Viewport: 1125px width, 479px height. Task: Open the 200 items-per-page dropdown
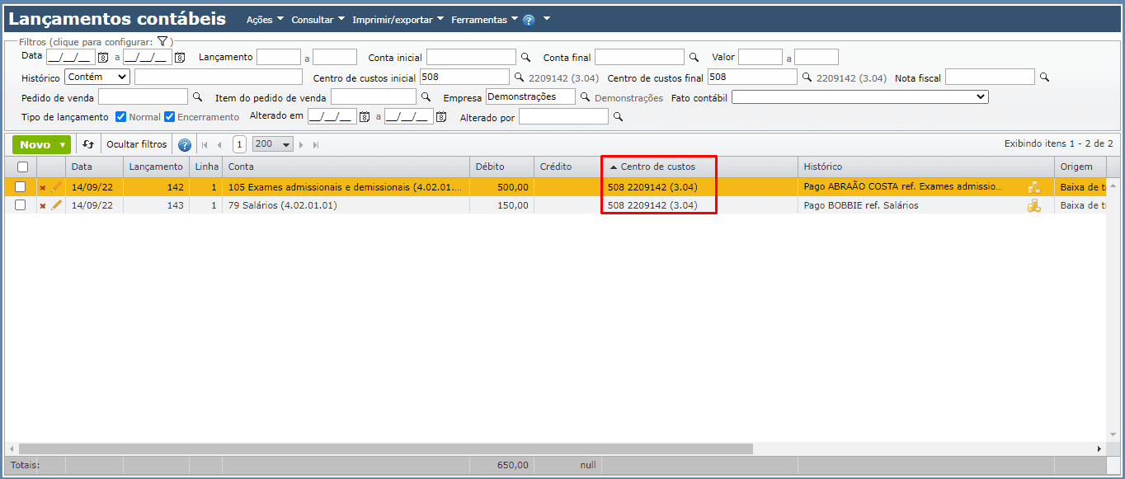(273, 144)
